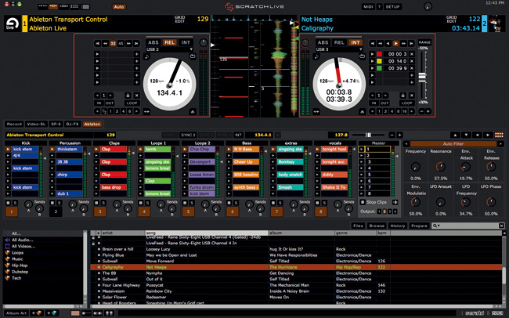Open the USB 2 input dropdown
The height and width of the screenshot is (318, 509).
tap(169, 49)
